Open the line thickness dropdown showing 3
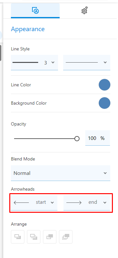Viewport: 118px width, 258px height. (34, 63)
